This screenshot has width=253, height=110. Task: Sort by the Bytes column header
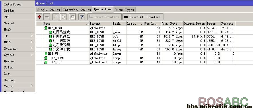(x=213, y=24)
